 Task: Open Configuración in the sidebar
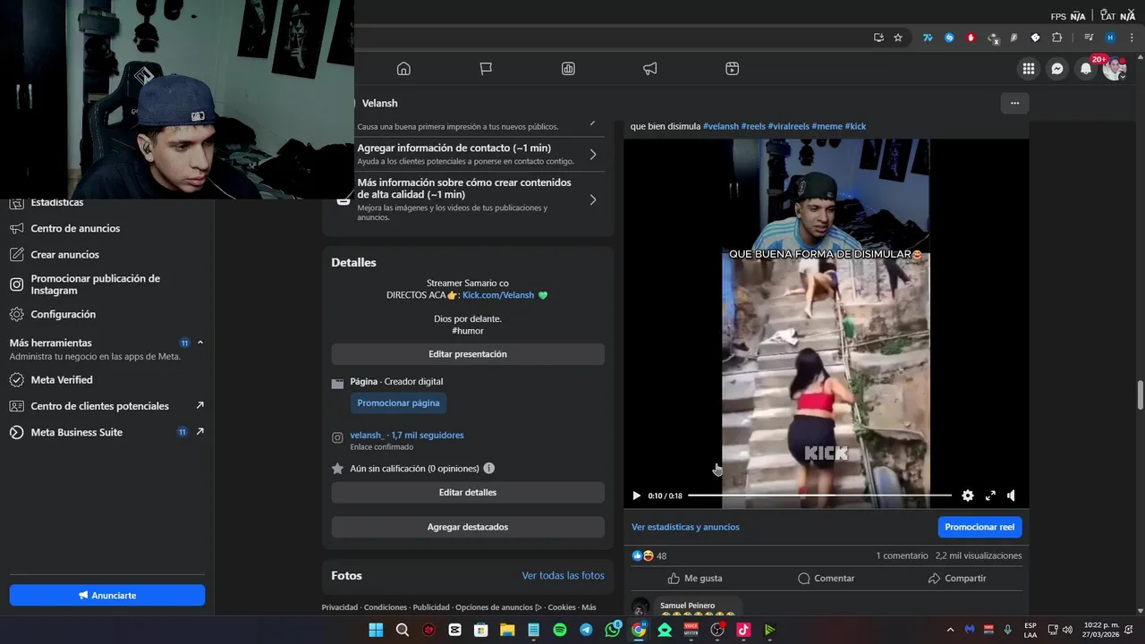tap(106, 314)
